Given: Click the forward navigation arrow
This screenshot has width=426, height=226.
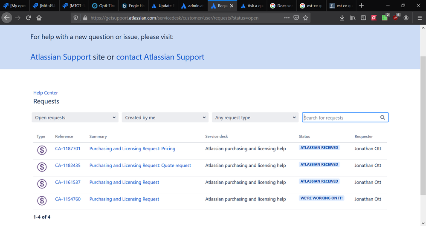Looking at the screenshot, I should [17, 18].
